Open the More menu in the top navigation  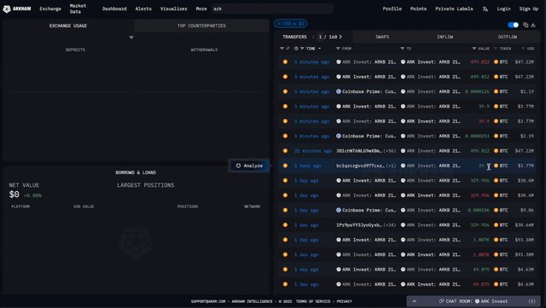[201, 9]
